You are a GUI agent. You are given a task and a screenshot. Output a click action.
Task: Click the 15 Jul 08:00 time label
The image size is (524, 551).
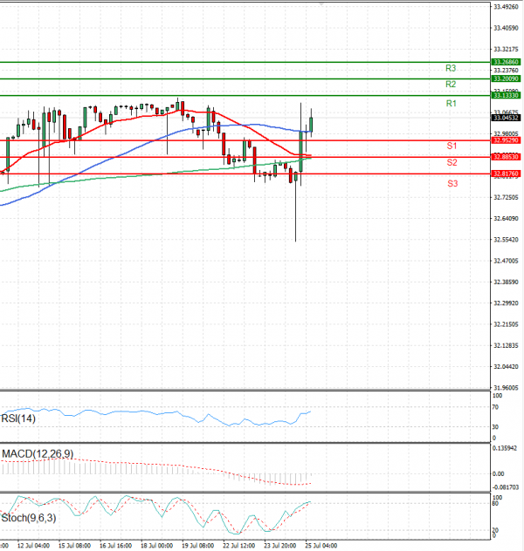pos(74,546)
